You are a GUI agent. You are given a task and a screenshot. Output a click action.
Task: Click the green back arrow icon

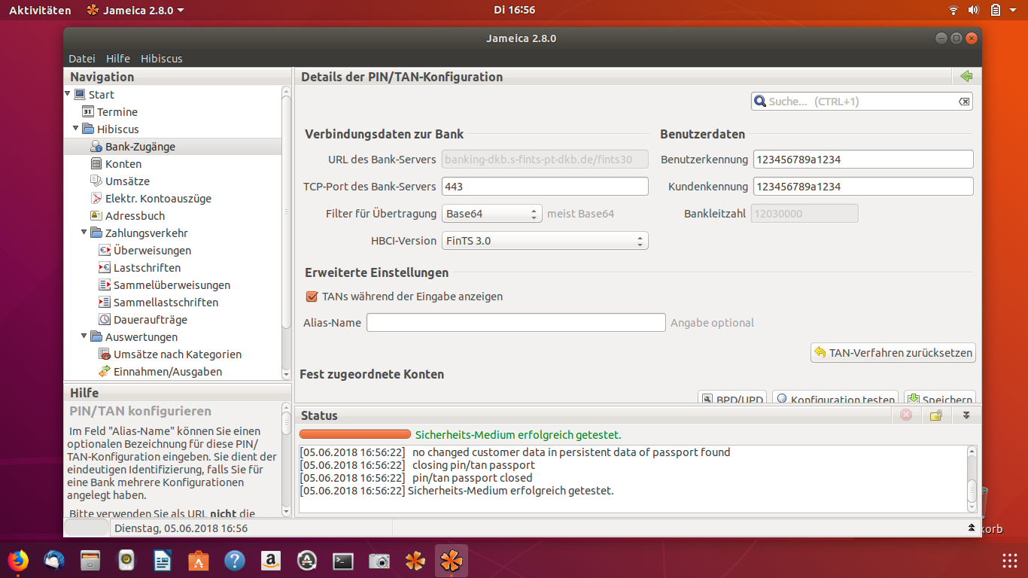click(966, 77)
